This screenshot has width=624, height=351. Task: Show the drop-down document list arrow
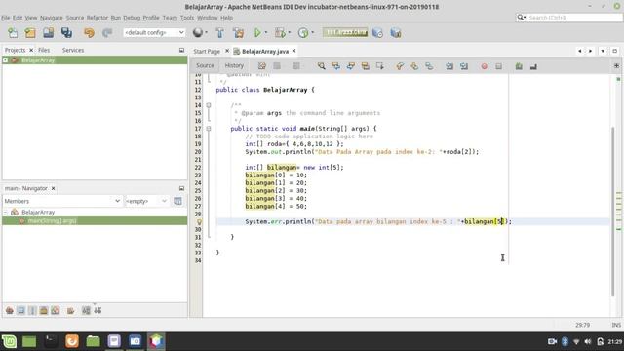click(x=603, y=51)
